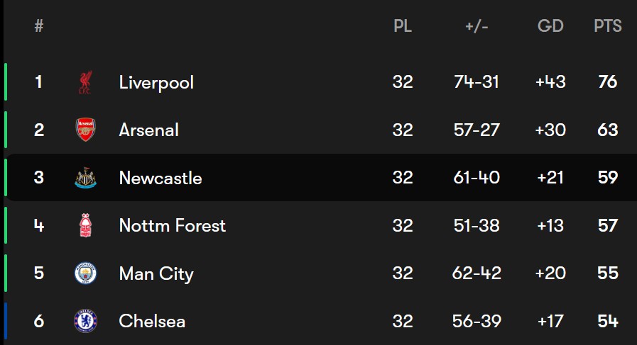637x345 pixels.
Task: Select the Chelsea team name
Action: click(152, 322)
